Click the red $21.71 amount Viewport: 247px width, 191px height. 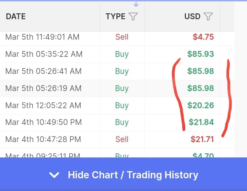click(202, 139)
